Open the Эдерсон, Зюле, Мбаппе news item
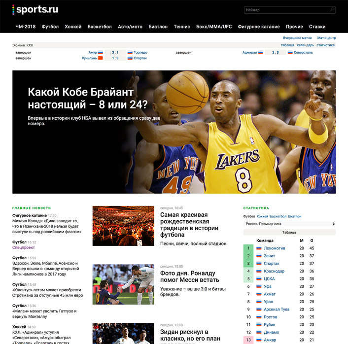Image resolution: width=348 pixels, height=344 pixels. (45, 269)
